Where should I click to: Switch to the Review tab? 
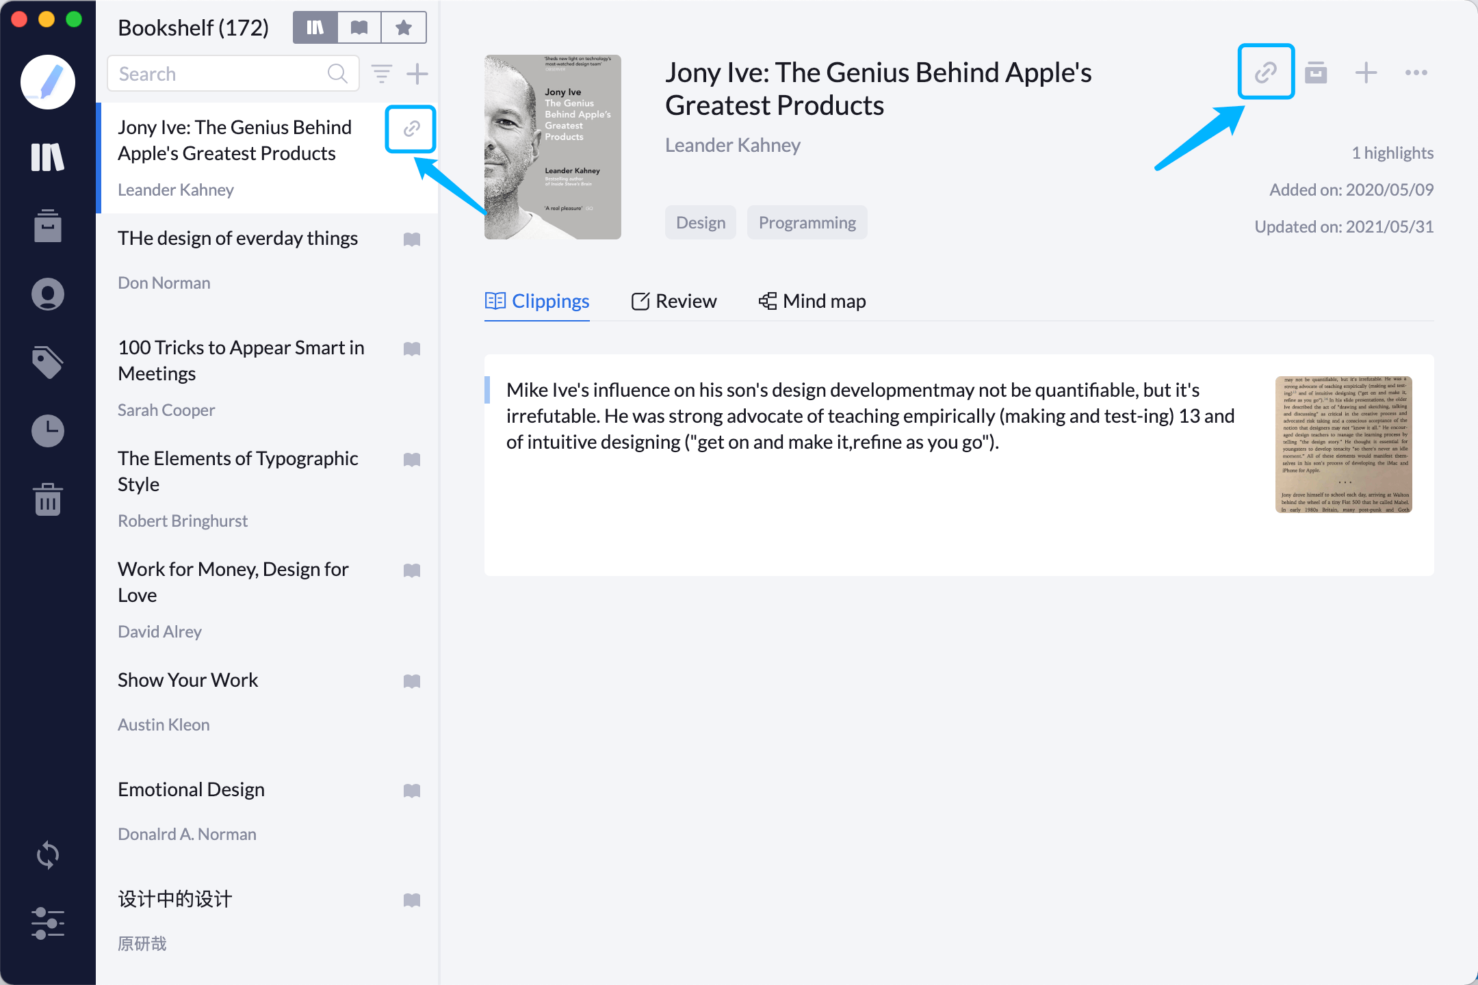point(674,301)
